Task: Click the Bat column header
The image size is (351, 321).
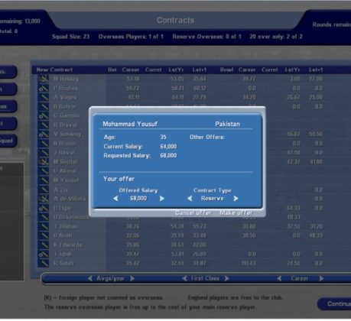Action: tap(112, 70)
